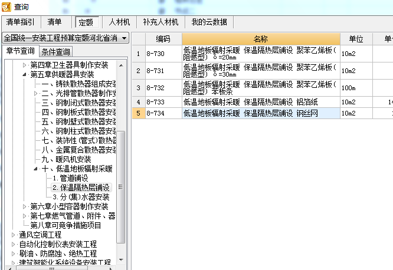
Task: Open the 全国统一安装工程预算定额 dropdown
Action: tap(65, 38)
